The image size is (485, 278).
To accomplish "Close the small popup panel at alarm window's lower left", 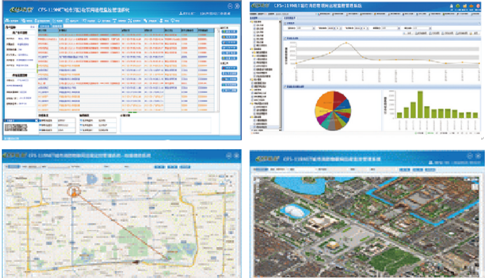I will (x=37, y=120).
